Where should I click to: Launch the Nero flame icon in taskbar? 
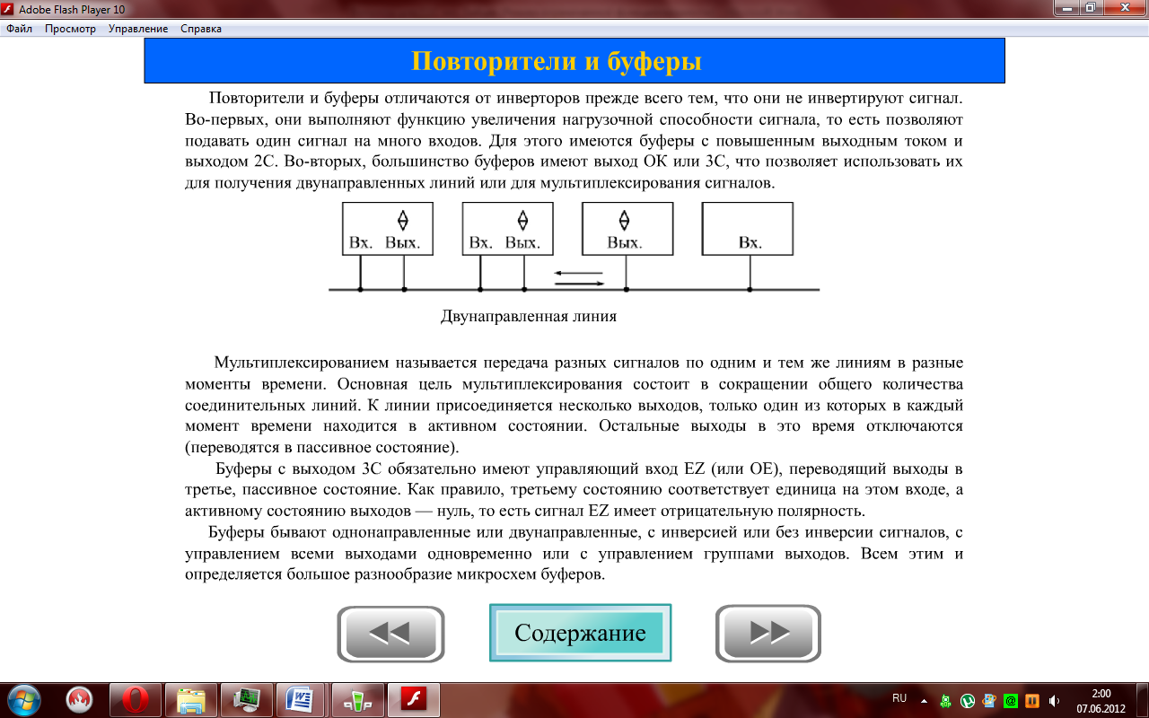coord(79,700)
